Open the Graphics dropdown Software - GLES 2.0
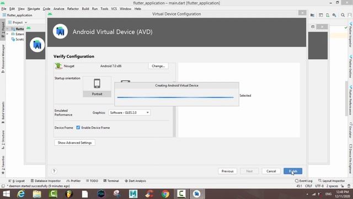The height and width of the screenshot is (199, 353). (x=130, y=113)
